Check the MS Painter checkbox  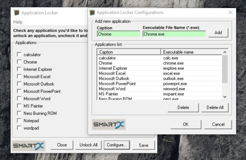(19, 106)
